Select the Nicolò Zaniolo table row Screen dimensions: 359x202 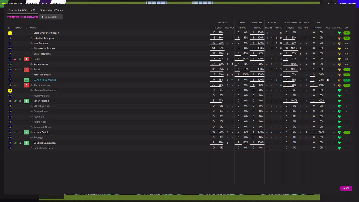tap(179, 132)
